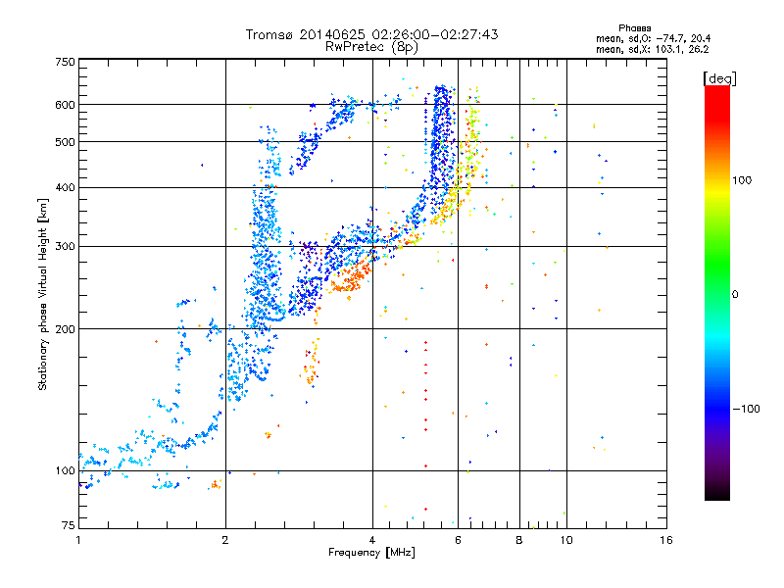Click the '500' y-axis tick label
Image resolution: width=784 pixels, height=588 pixels.
tap(65, 142)
